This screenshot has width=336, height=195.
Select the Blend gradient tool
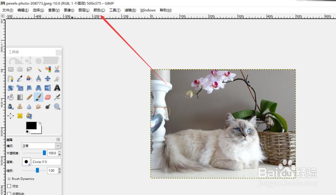tap(20, 97)
